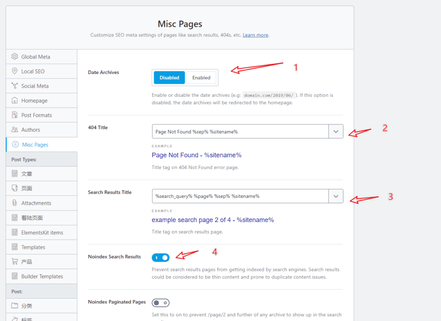This screenshot has width=441, height=321.
Task: Open the Templates post type tab
Action: pyautogui.click(x=42, y=247)
